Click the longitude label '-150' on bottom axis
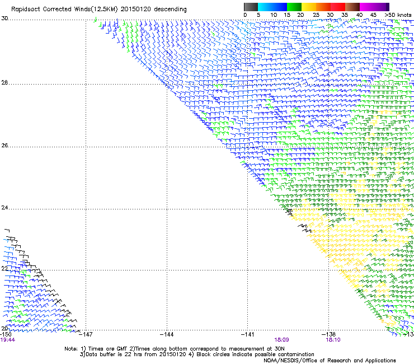 click(6, 334)
